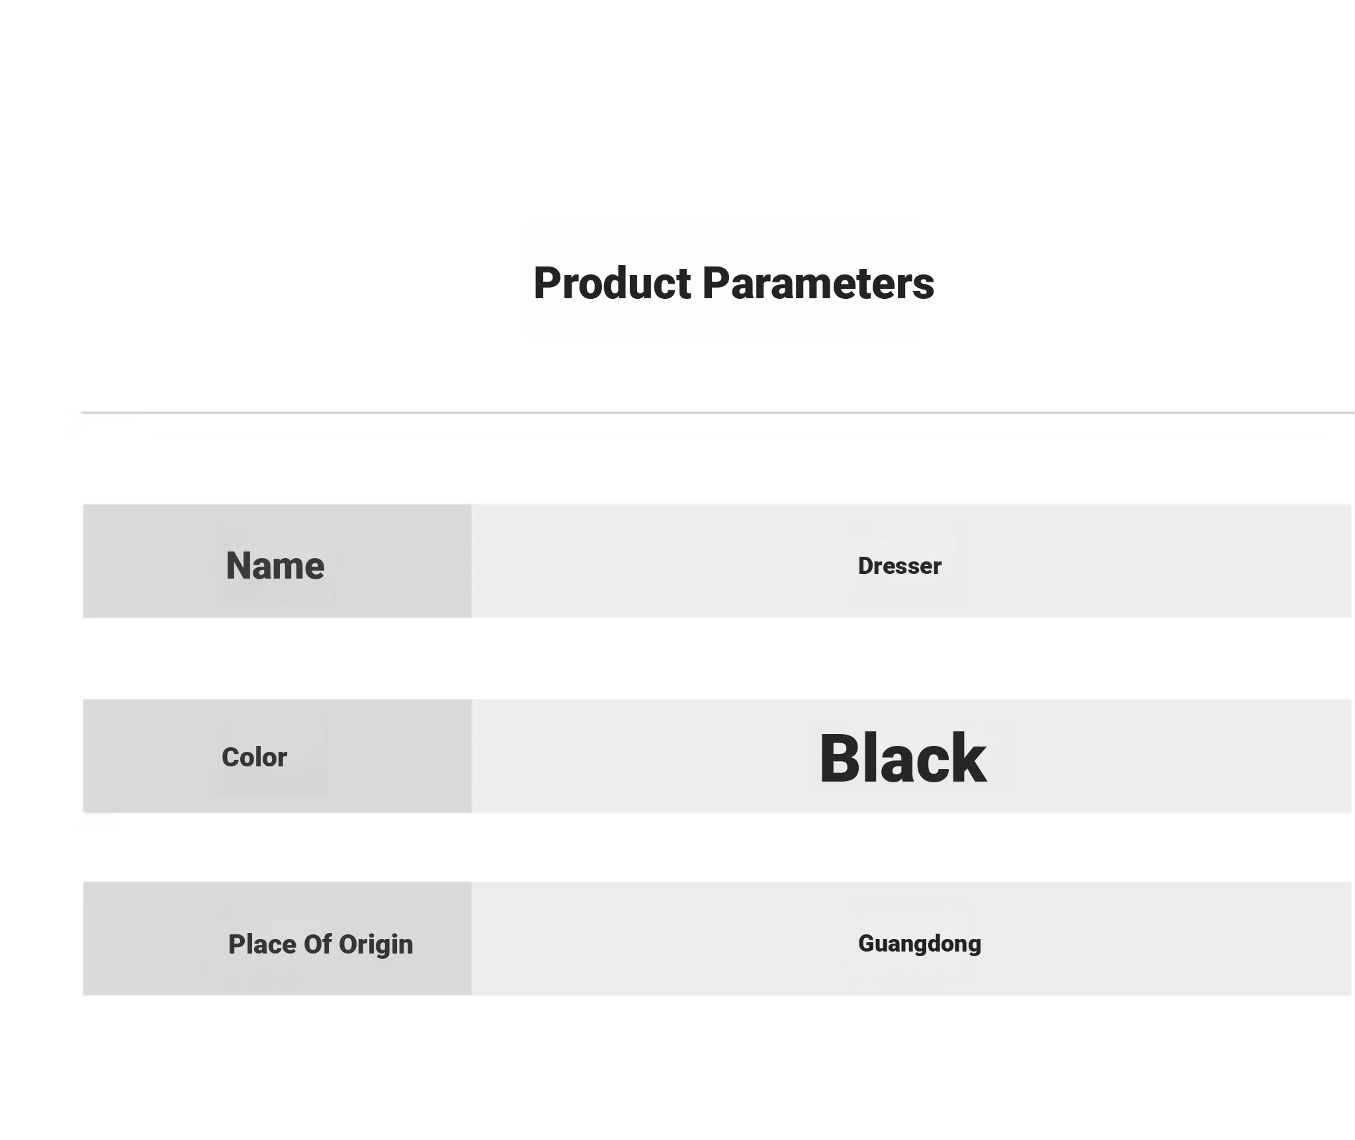Click the word "Of" in Place Of Origin

[317, 944]
